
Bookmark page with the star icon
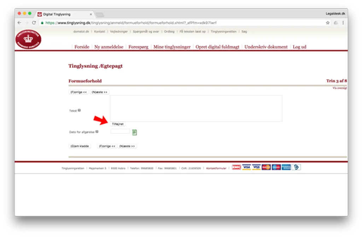(x=328, y=23)
